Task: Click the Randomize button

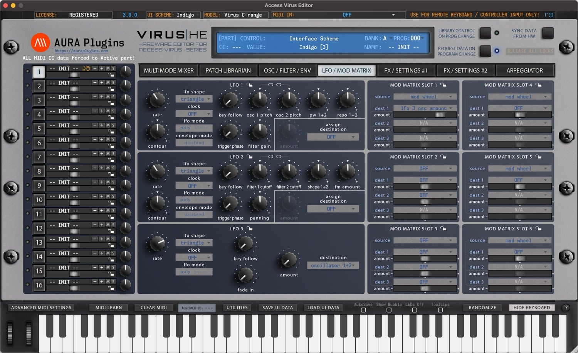Action: [x=482, y=308]
